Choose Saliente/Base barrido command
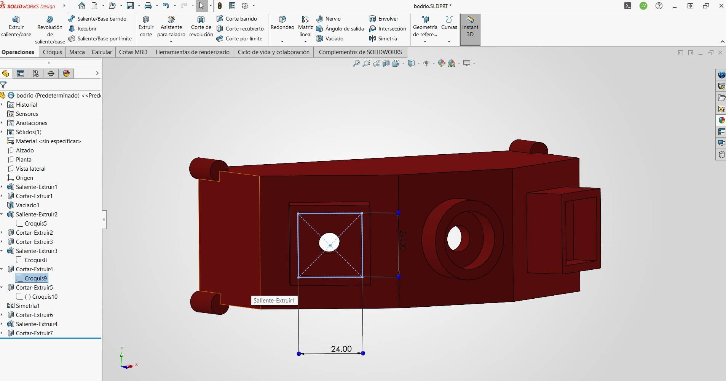726x381 pixels. [97, 19]
